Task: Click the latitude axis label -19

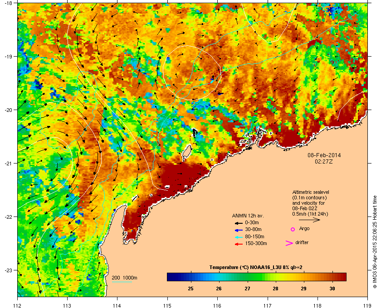Action: (8, 56)
